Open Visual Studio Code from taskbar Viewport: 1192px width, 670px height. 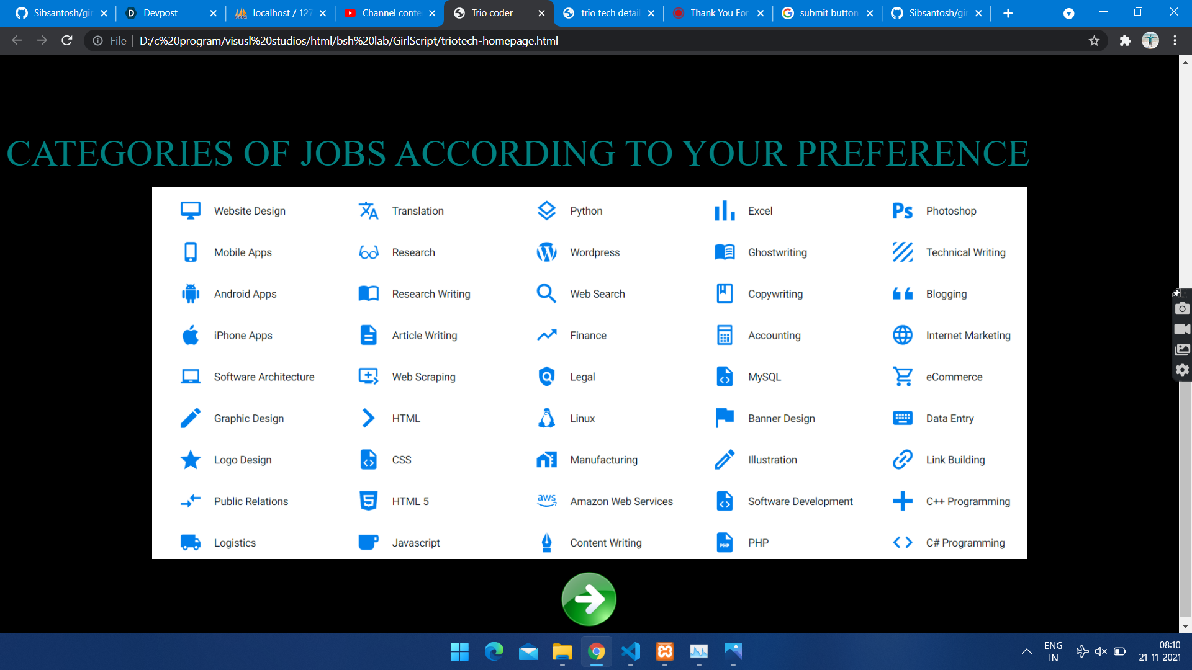click(631, 651)
